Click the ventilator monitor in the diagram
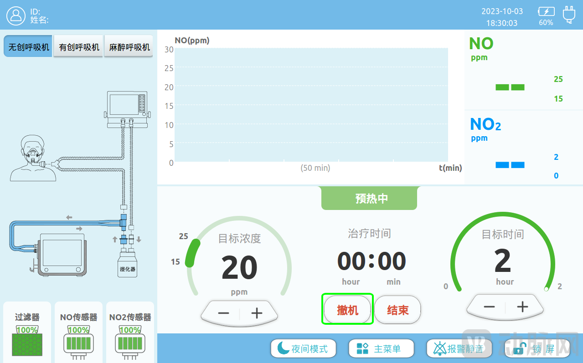583x363 pixels. 127,108
